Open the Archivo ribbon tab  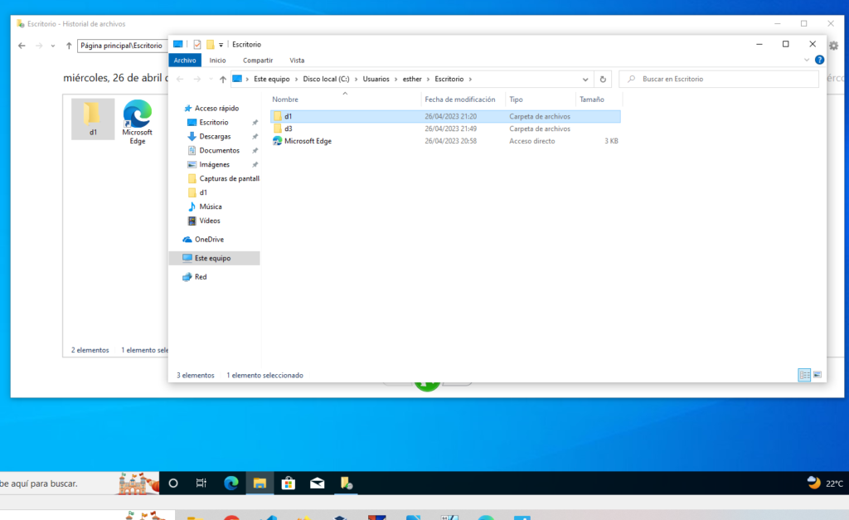coord(185,60)
